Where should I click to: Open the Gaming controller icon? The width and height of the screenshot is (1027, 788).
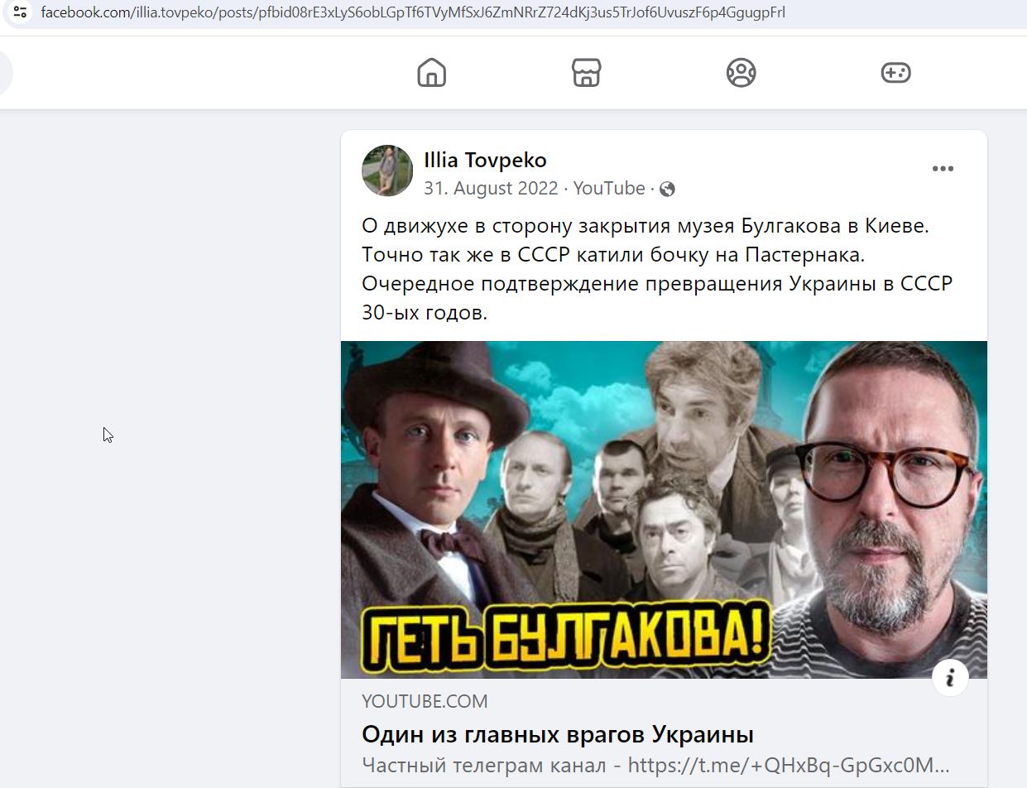click(x=895, y=73)
